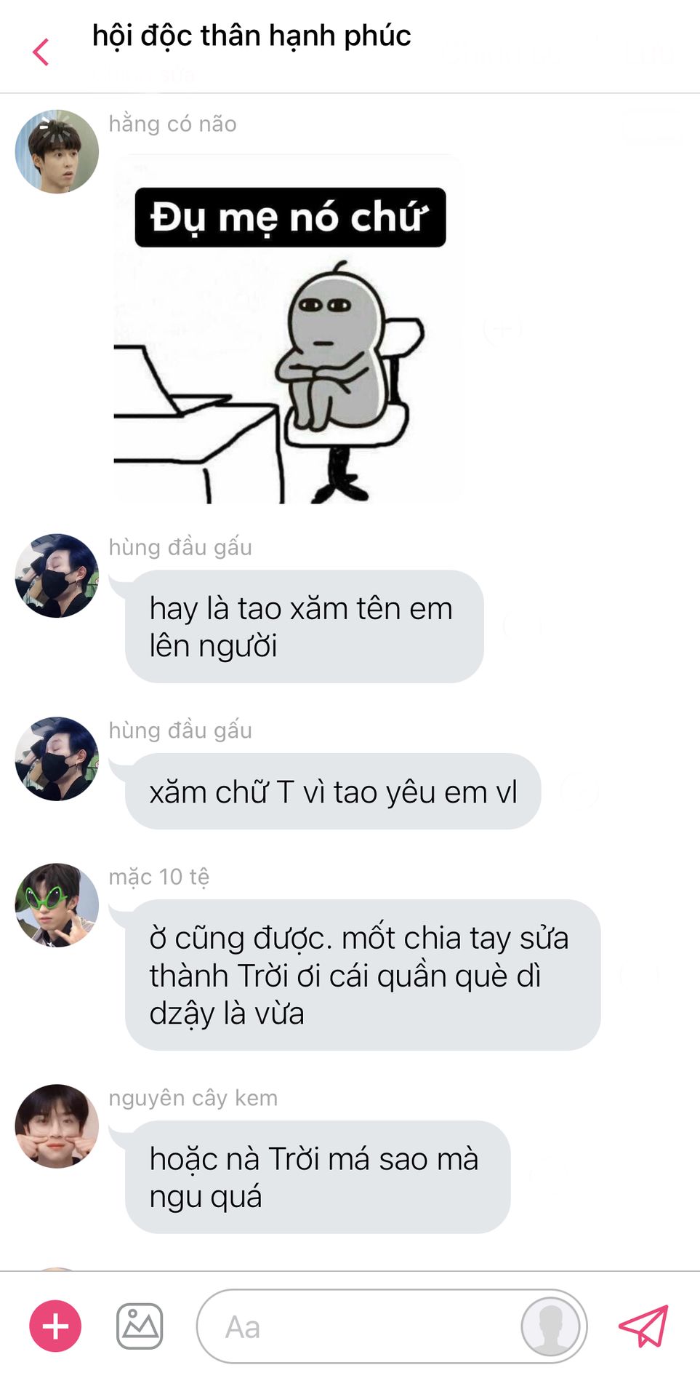Screen dimensions: 700x1397
Task: Open sticker avatar icon inside message field
Action: (x=550, y=1326)
